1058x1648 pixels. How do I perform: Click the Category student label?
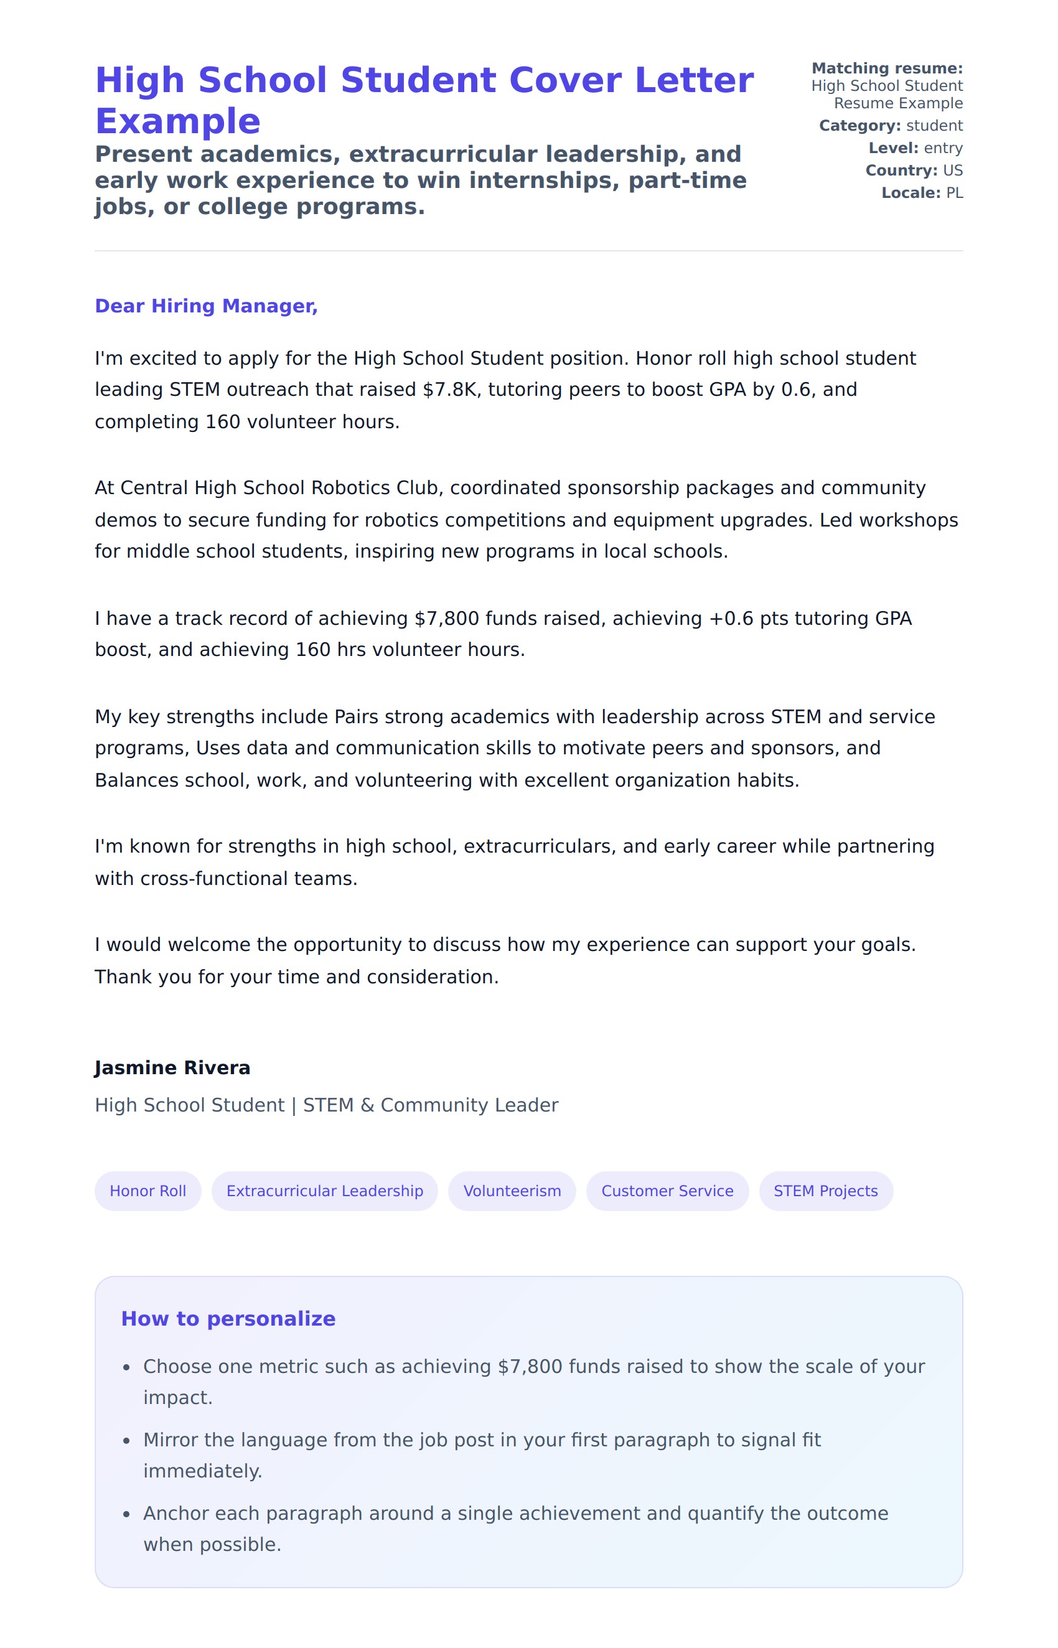tap(891, 126)
